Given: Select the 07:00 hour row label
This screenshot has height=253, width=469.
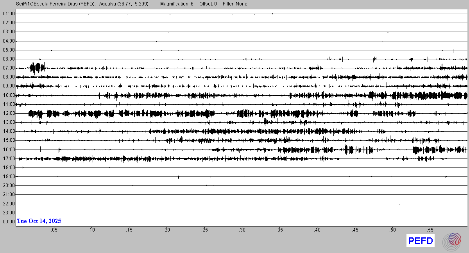Looking at the screenshot, I should pyautogui.click(x=9, y=68).
